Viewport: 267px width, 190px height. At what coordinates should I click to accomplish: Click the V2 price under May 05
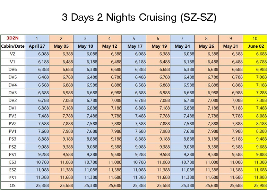click(x=61, y=54)
